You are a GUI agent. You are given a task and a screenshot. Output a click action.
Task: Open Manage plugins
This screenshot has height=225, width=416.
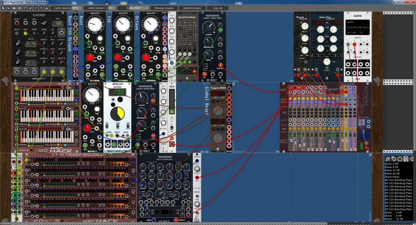click(164, 8)
